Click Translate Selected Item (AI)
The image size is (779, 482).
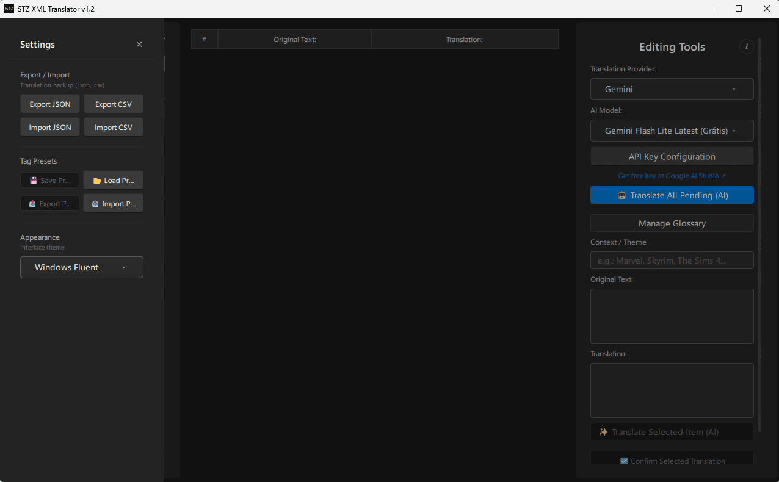click(x=672, y=432)
